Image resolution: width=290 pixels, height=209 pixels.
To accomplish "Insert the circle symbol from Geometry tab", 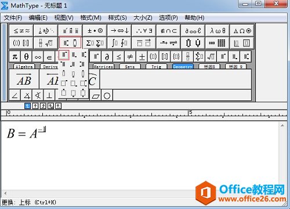I will click(x=107, y=95).
